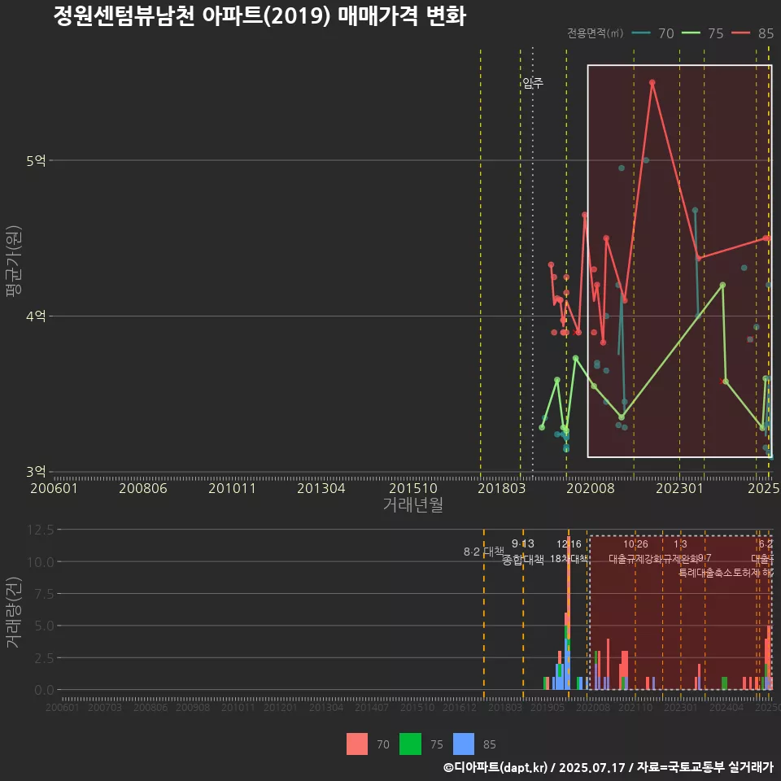The image size is (781, 781).
Task: Click the blue 85 swatch in the bottom legend
Action: [x=464, y=744]
